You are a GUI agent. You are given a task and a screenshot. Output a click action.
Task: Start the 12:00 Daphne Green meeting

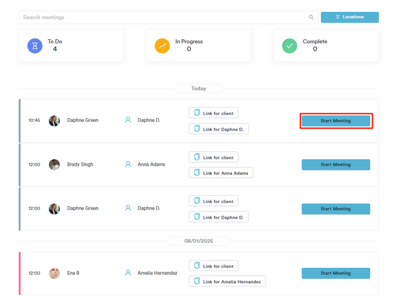click(x=336, y=209)
